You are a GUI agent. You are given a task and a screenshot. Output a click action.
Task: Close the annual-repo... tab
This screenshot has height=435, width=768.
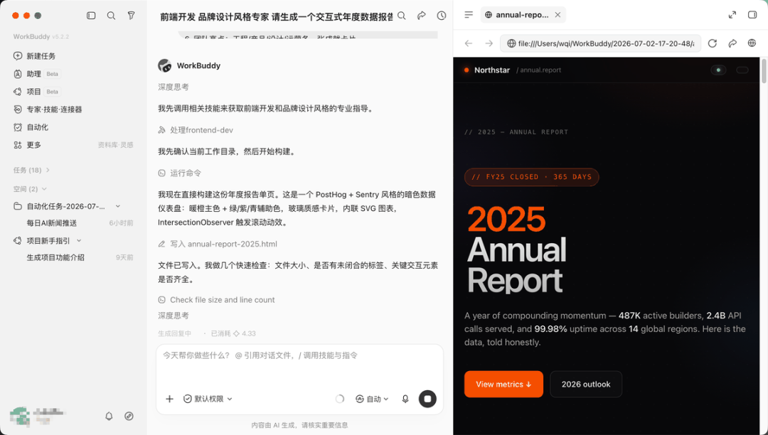[558, 15]
